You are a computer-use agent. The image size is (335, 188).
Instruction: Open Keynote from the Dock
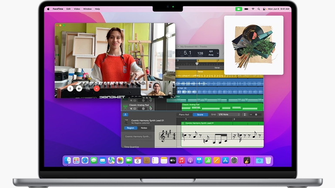point(199,160)
